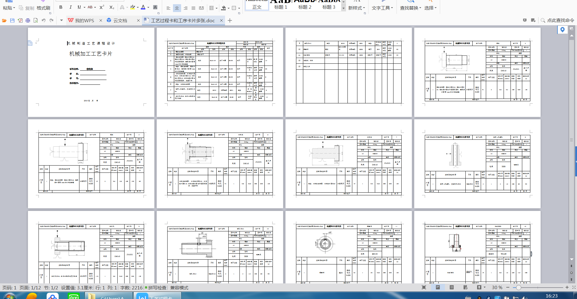Save the document

tap(12, 20)
